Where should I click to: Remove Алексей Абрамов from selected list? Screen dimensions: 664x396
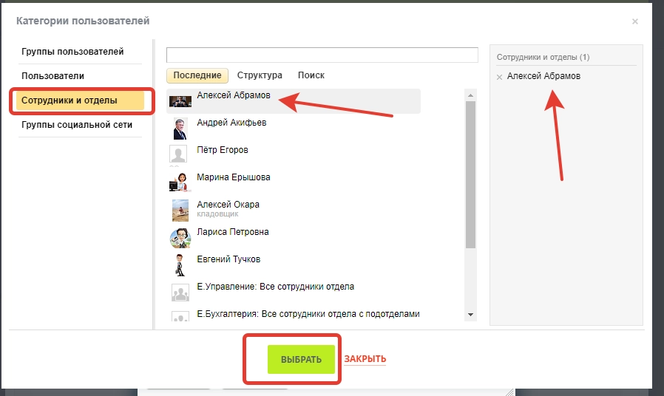(499, 77)
